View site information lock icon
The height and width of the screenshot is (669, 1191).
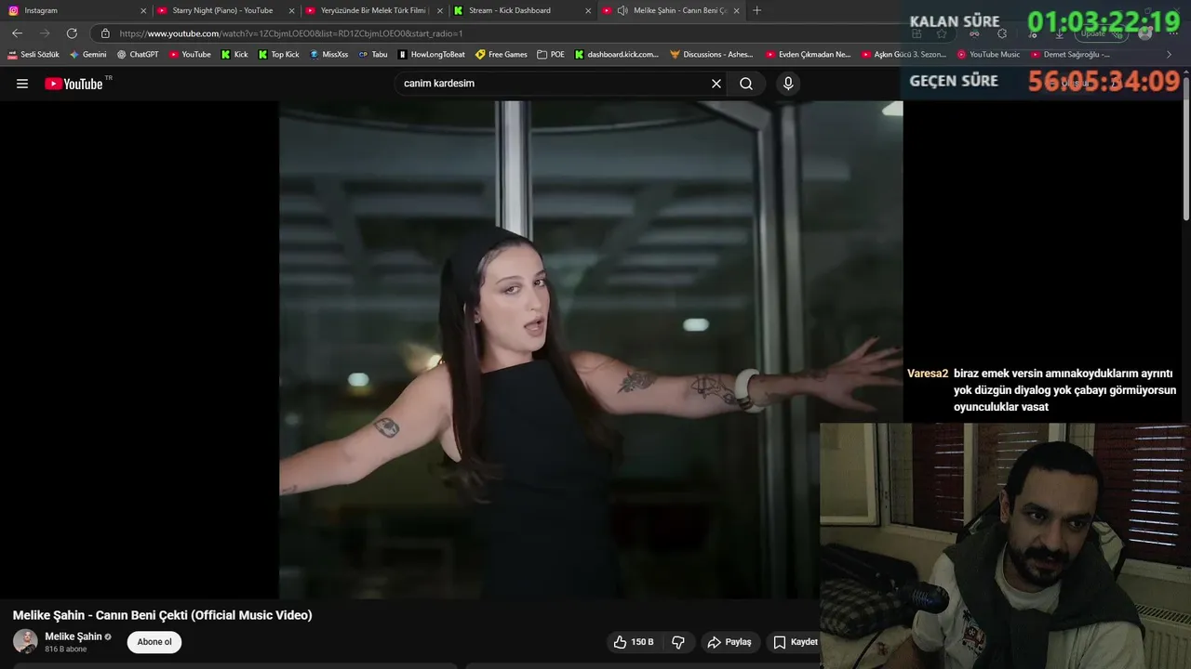click(x=105, y=33)
